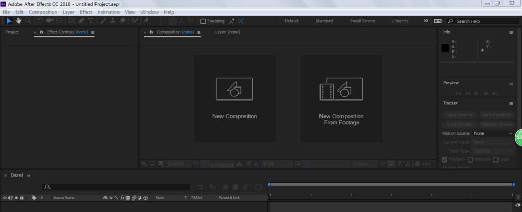Click the snapshot camera icon in viewer
Viewport: 522px width, 212px height.
[x=240, y=164]
